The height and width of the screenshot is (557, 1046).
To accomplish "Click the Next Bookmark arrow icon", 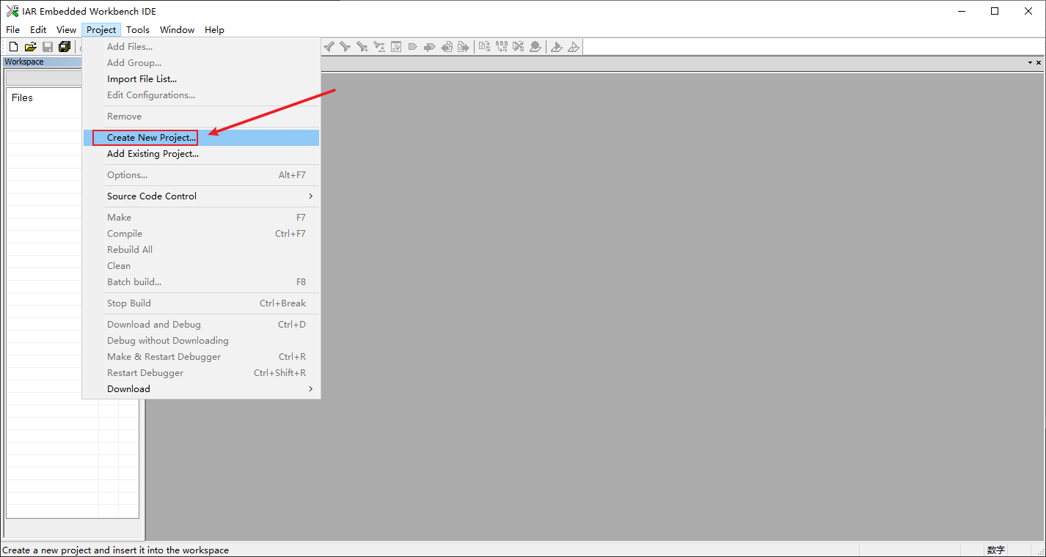I will pyautogui.click(x=430, y=47).
